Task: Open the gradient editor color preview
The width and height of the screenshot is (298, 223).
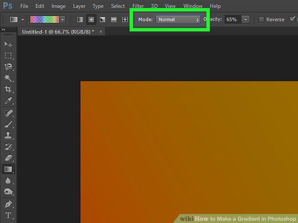Action: [x=45, y=19]
